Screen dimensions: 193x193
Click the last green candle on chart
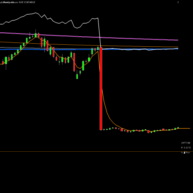click(178, 128)
